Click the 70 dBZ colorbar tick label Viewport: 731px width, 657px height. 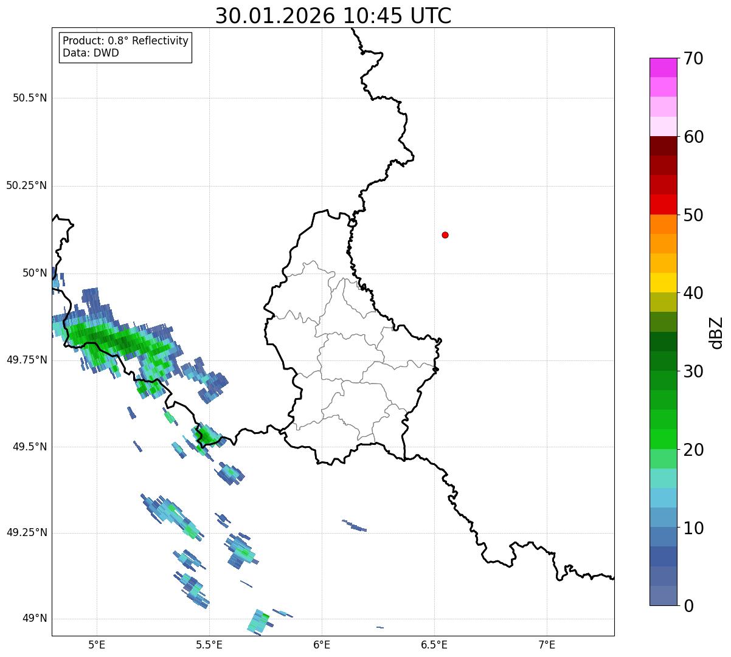coord(693,58)
